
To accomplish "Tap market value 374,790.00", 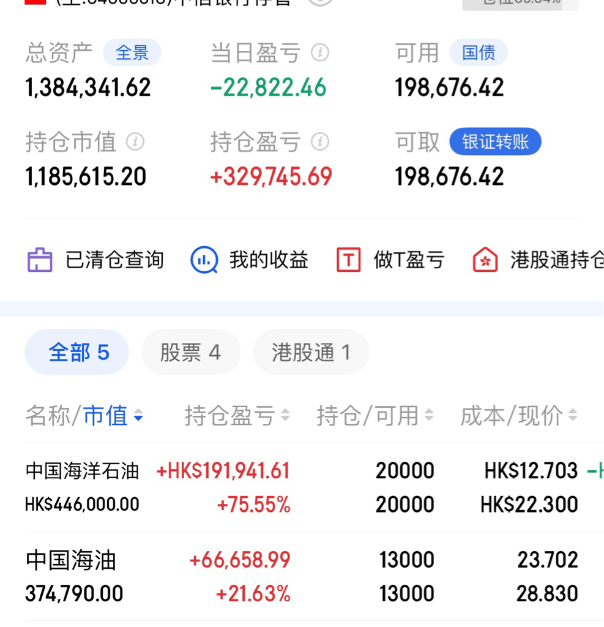I will (x=74, y=593).
